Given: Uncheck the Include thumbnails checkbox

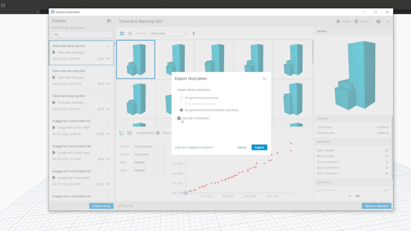Looking at the screenshot, I should 179,118.
